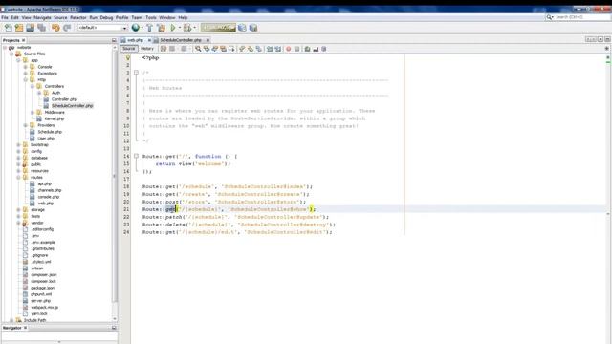The width and height of the screenshot is (612, 344).
Task: Open the Refactor menu
Action: [78, 17]
